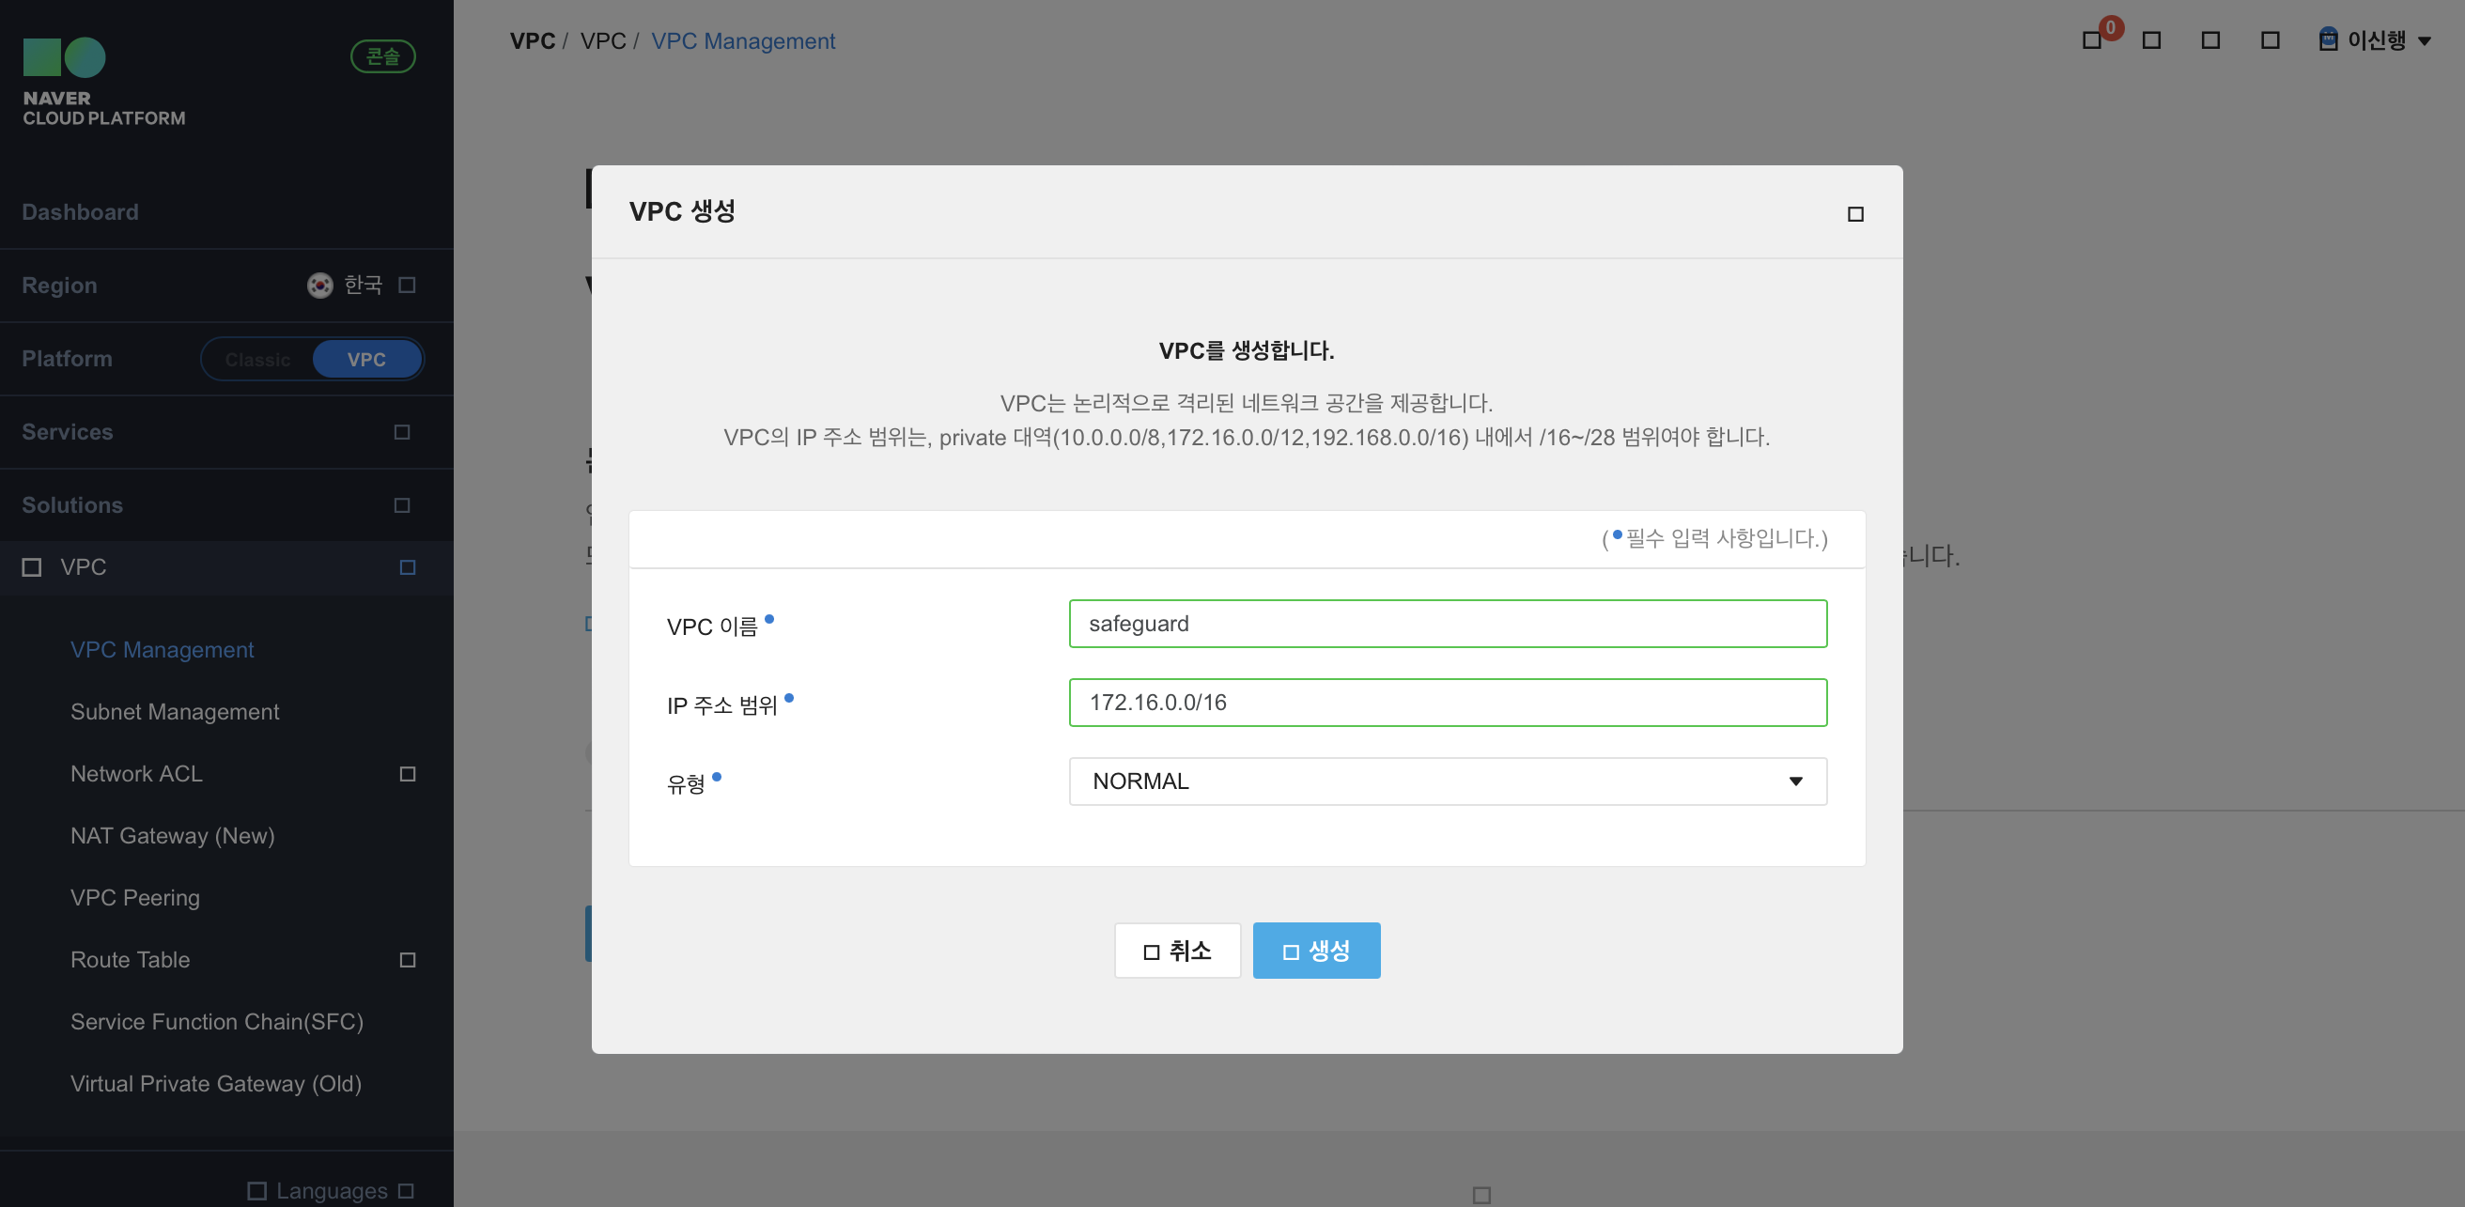The width and height of the screenshot is (2465, 1207).
Task: Open Dashboard in the sidebar
Action: (81, 212)
